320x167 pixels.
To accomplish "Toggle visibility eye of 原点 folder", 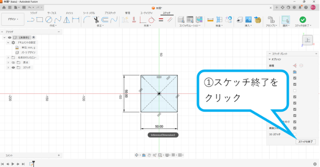I will coord(13,63).
